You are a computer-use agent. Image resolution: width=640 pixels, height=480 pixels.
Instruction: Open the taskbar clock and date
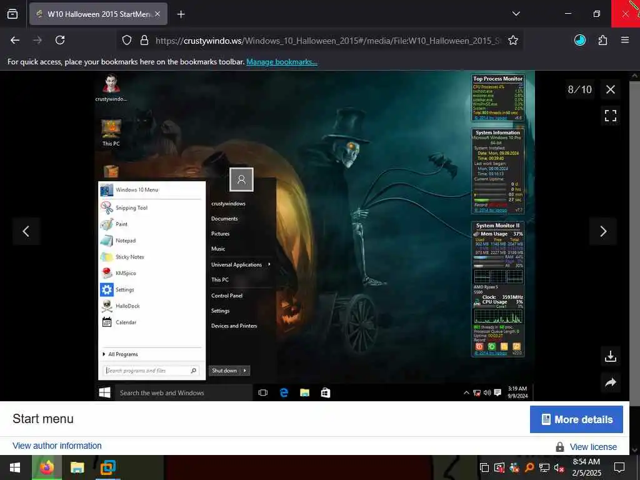[586, 467]
